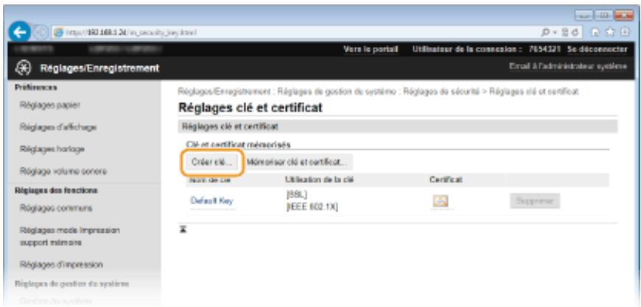Click the Créer clé... button
The width and height of the screenshot is (641, 307).
(211, 162)
